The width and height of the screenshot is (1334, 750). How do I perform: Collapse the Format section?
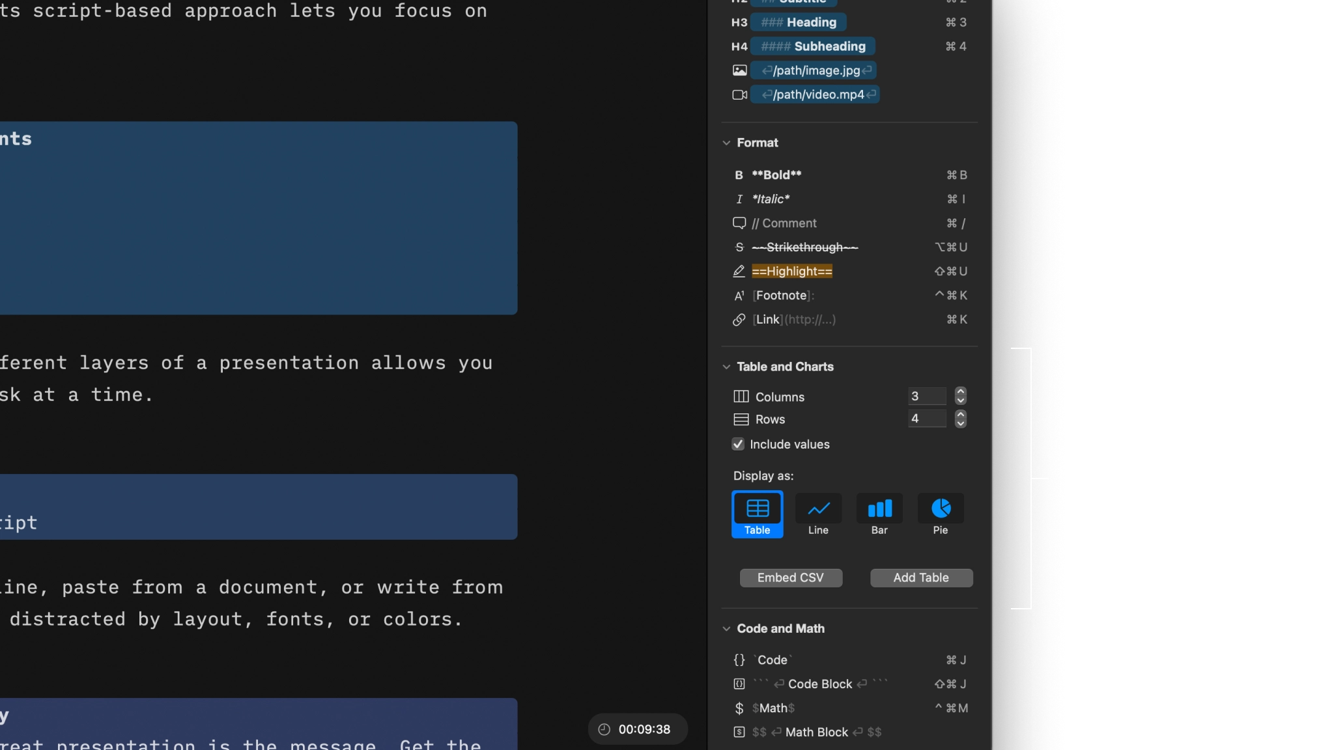[x=726, y=143]
